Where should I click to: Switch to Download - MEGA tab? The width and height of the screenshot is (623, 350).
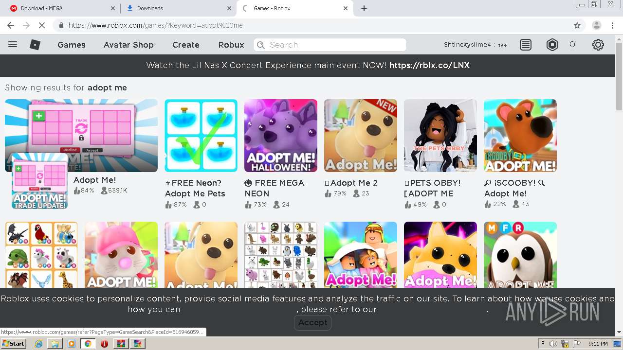61,8
